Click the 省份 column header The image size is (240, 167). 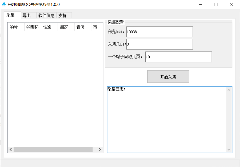[83, 27]
